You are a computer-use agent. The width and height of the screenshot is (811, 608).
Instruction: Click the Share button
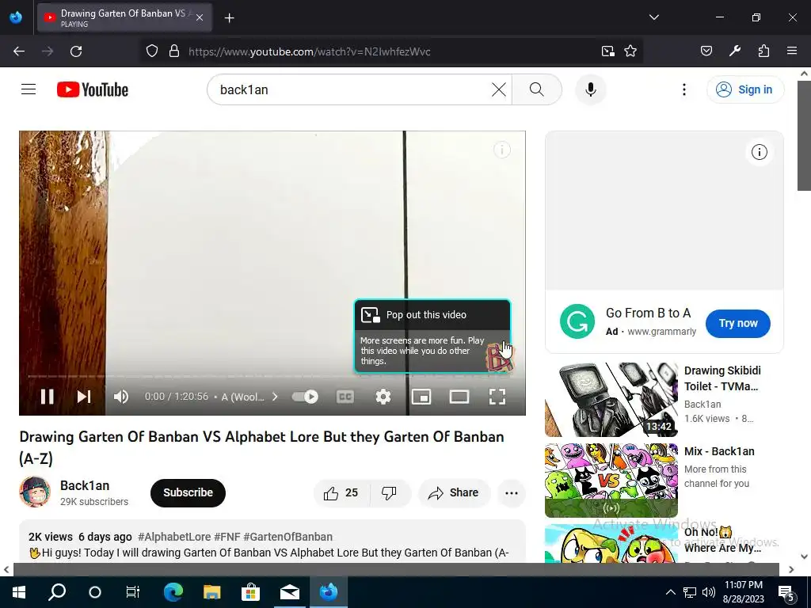click(454, 492)
